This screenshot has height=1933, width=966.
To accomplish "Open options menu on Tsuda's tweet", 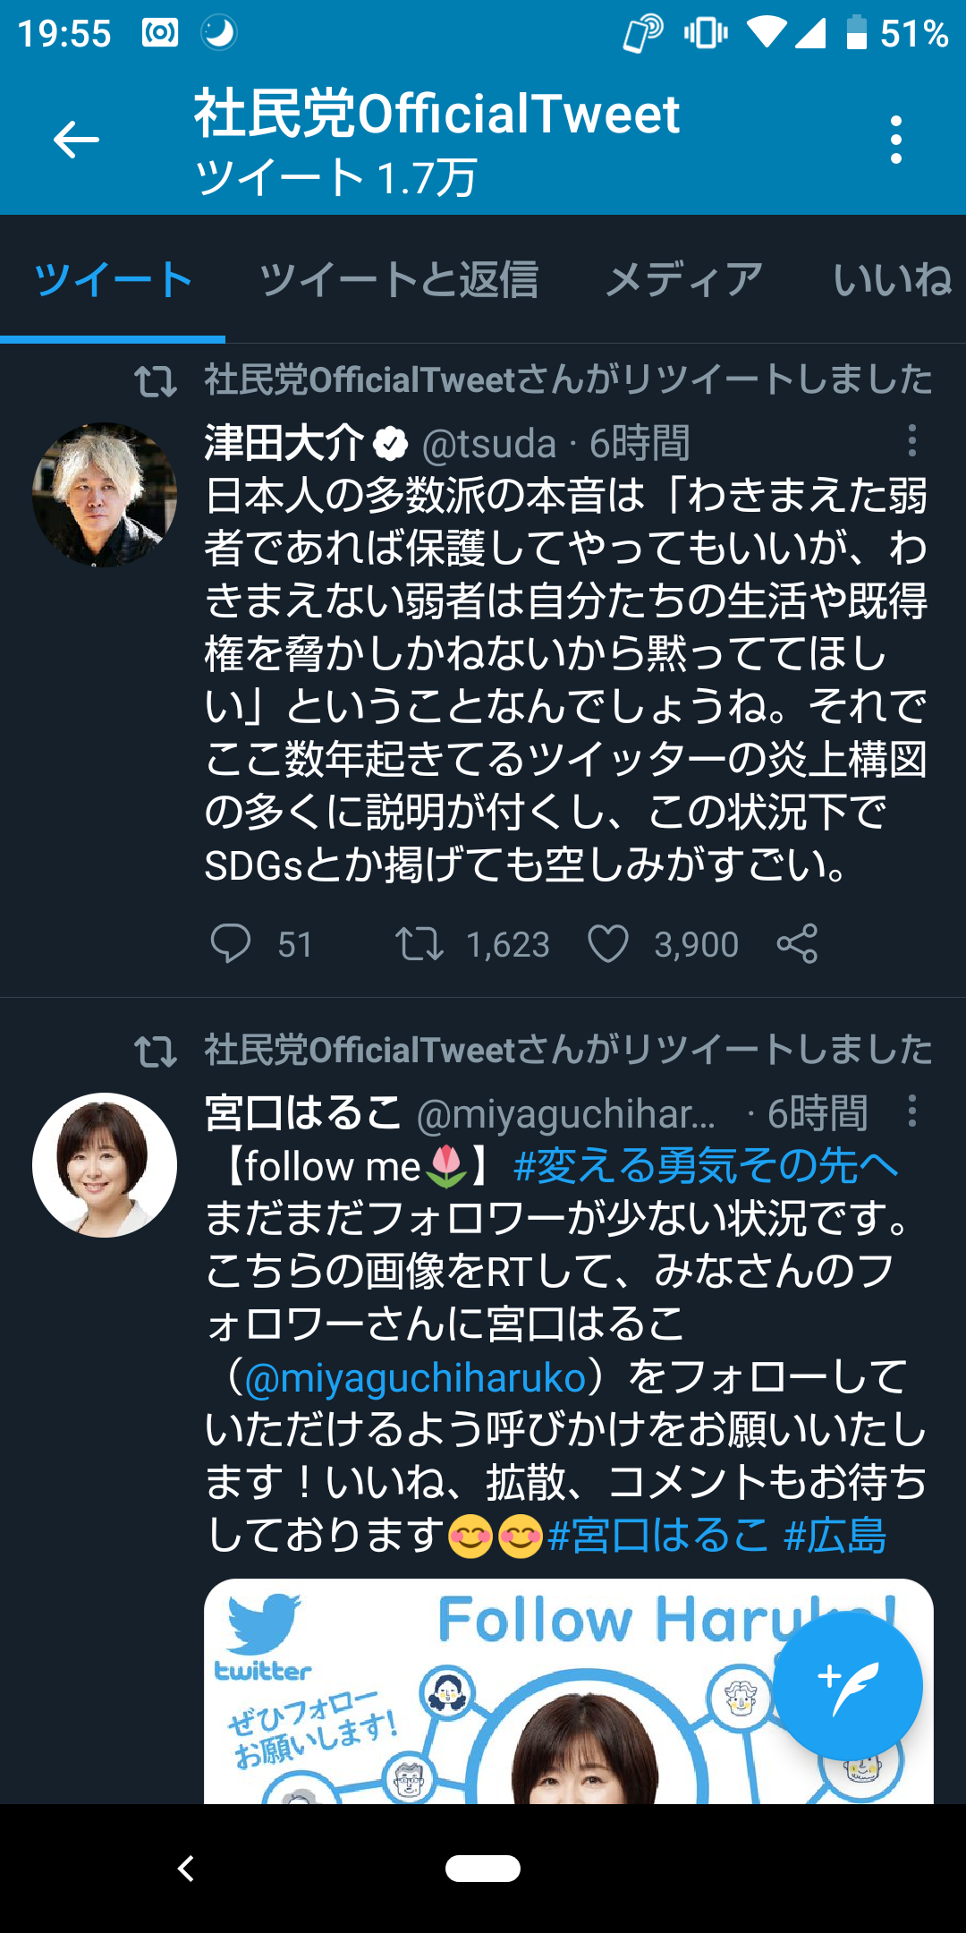I will 911,440.
